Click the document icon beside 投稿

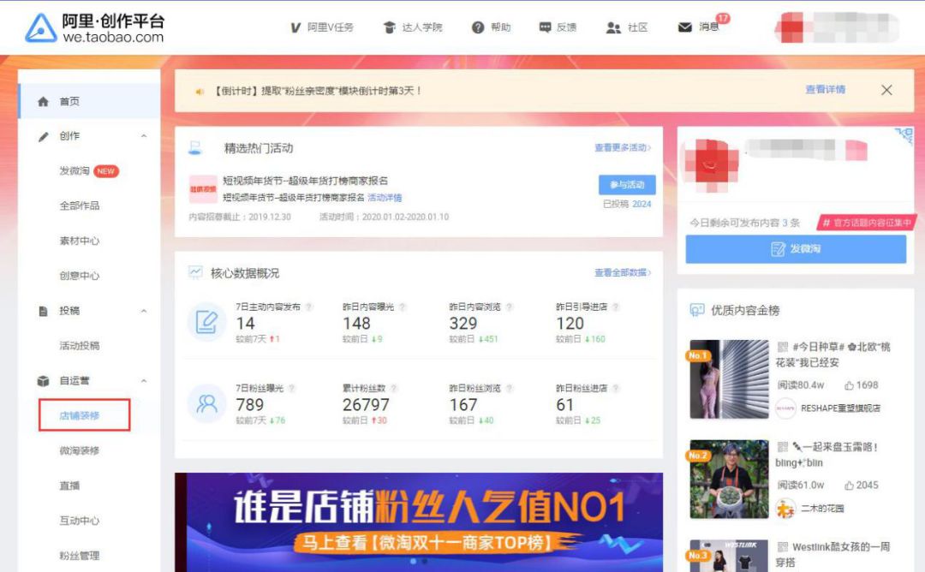pos(43,311)
